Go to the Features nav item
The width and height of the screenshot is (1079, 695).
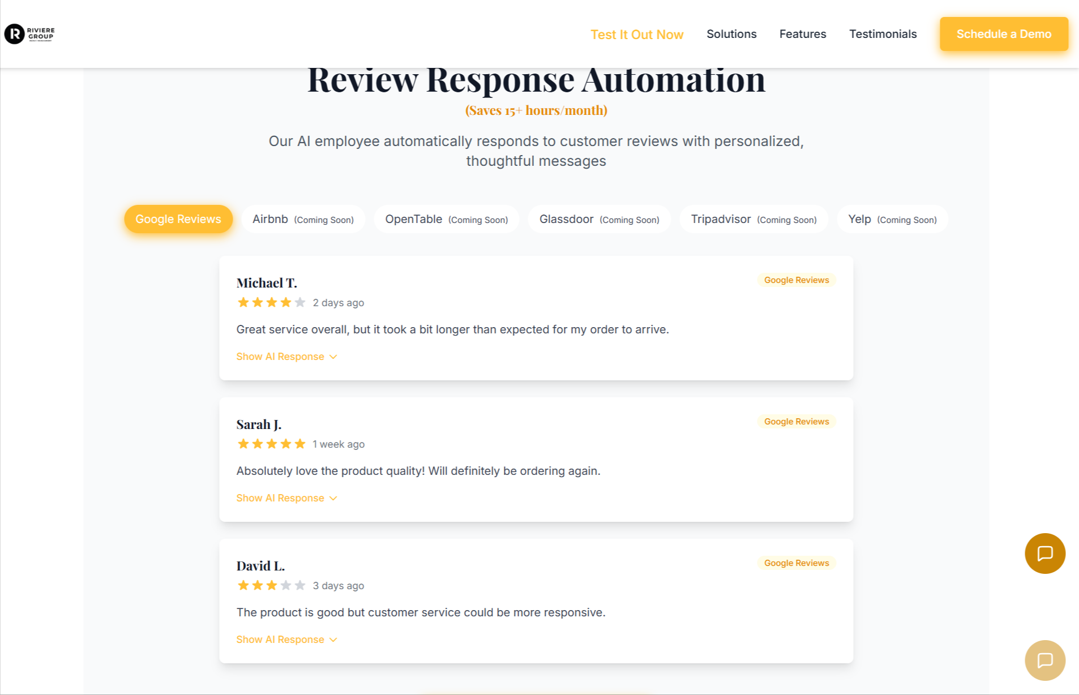pyautogui.click(x=803, y=34)
